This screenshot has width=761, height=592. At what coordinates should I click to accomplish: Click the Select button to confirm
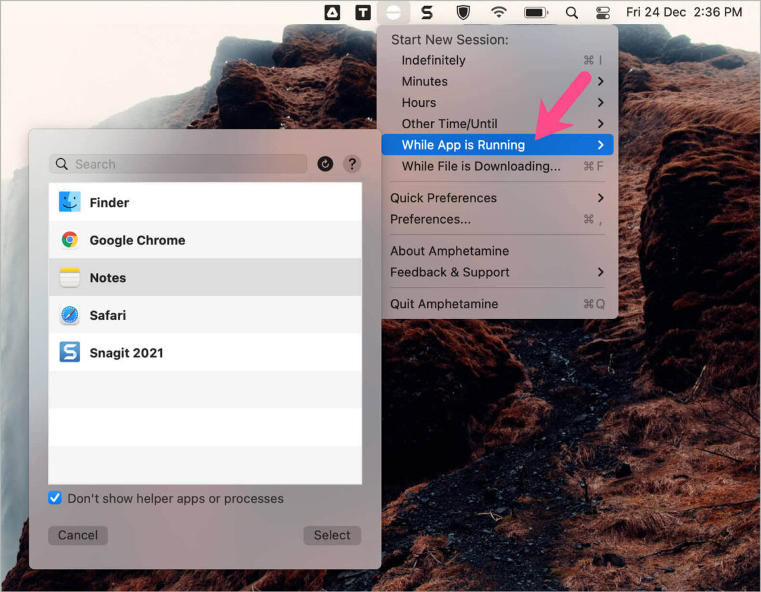coord(332,535)
